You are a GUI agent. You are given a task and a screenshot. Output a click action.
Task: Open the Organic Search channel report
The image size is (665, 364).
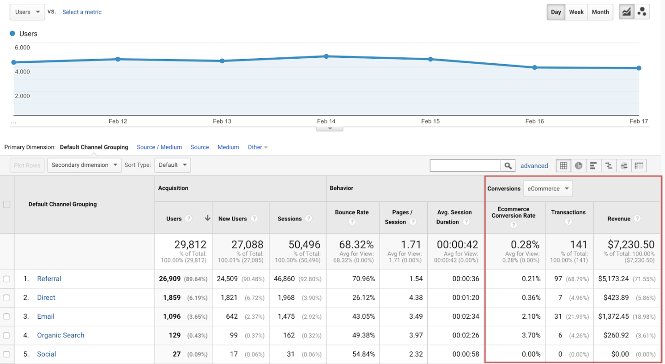point(60,335)
